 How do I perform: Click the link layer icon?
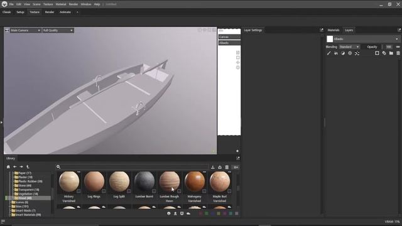pos(384,53)
